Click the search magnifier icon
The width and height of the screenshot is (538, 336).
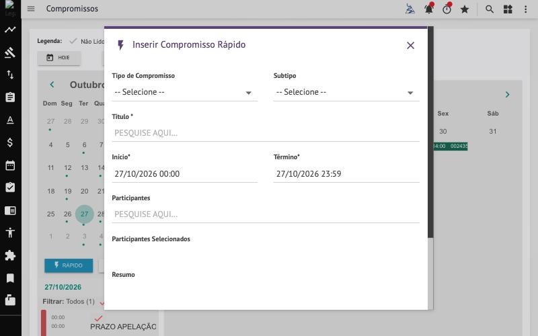(490, 9)
